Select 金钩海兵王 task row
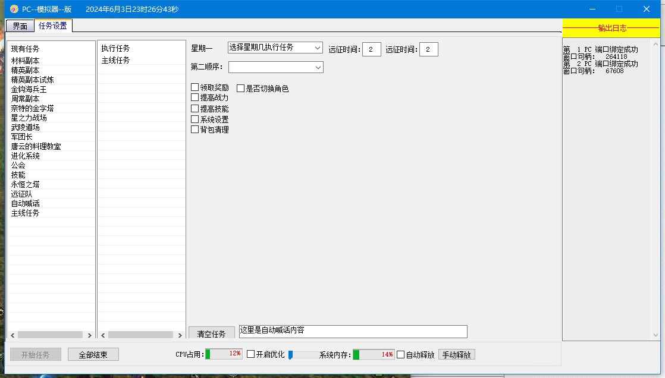This screenshot has height=378, width=665. [x=51, y=89]
